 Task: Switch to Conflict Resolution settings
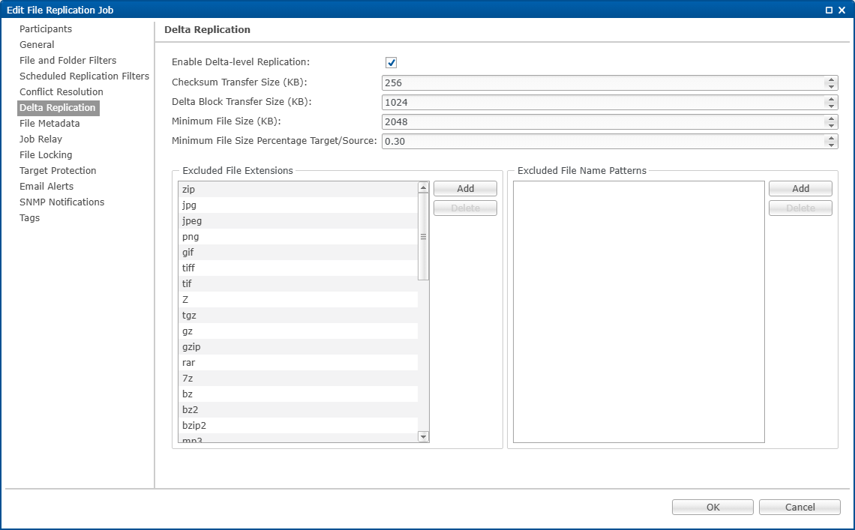(61, 91)
